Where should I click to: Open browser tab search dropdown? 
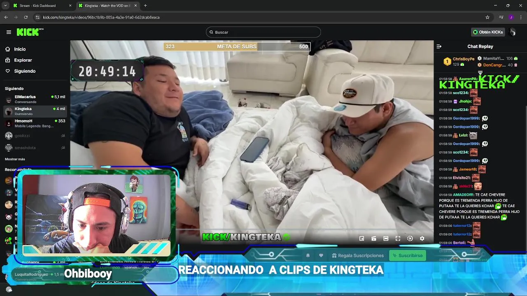point(5,6)
